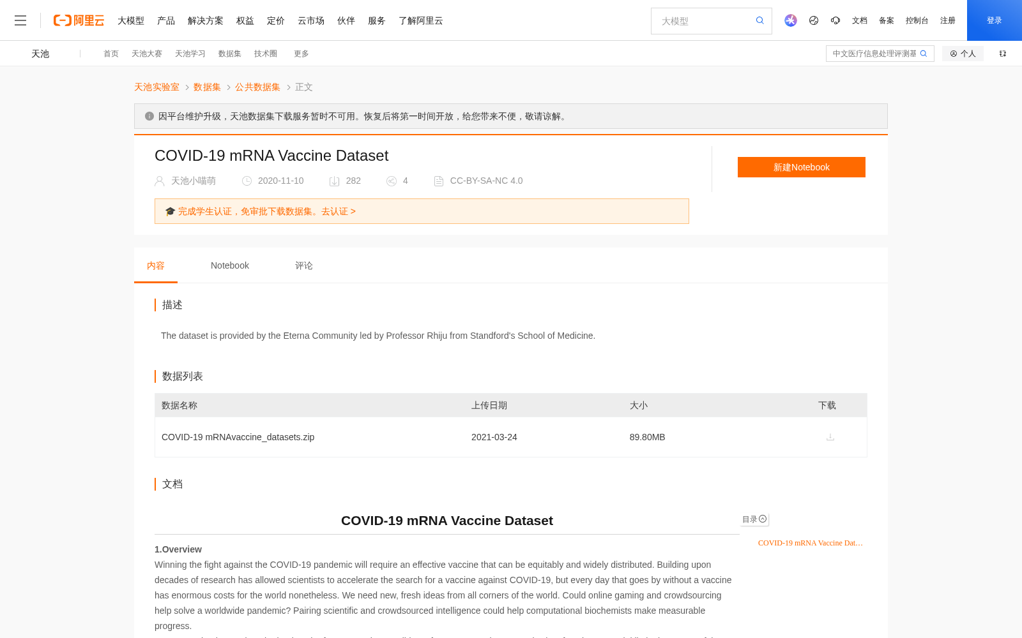Open the 控制台 console link
Image resolution: width=1022 pixels, height=638 pixels.
coord(917,20)
